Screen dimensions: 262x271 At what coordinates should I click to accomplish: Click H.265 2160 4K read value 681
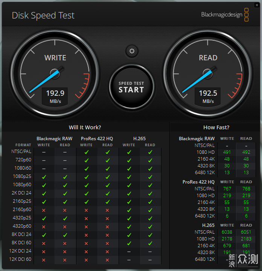click(x=246, y=246)
